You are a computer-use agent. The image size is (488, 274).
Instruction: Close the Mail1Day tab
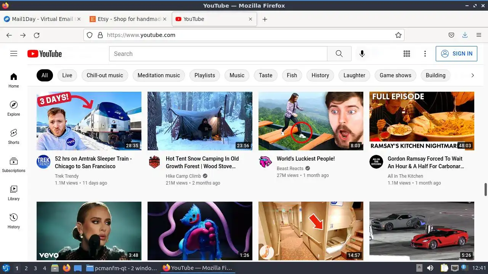(x=79, y=19)
